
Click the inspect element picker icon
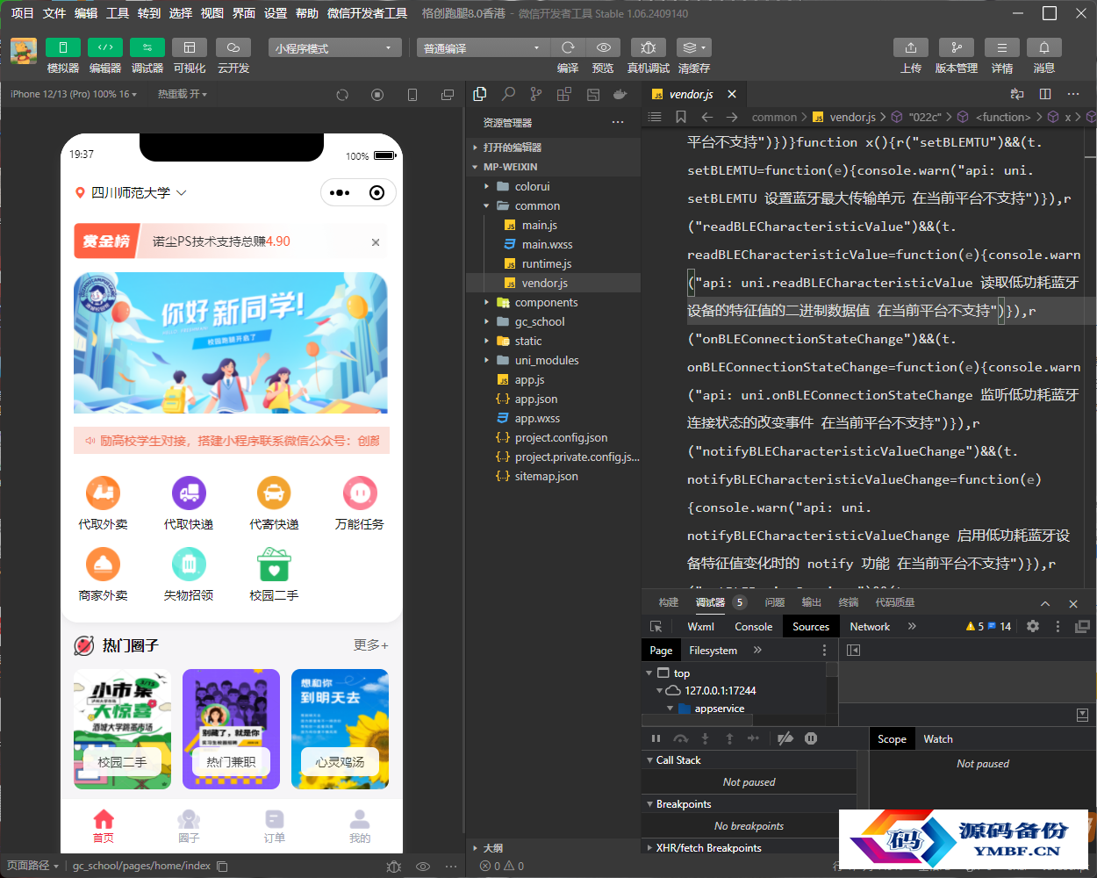click(x=656, y=626)
